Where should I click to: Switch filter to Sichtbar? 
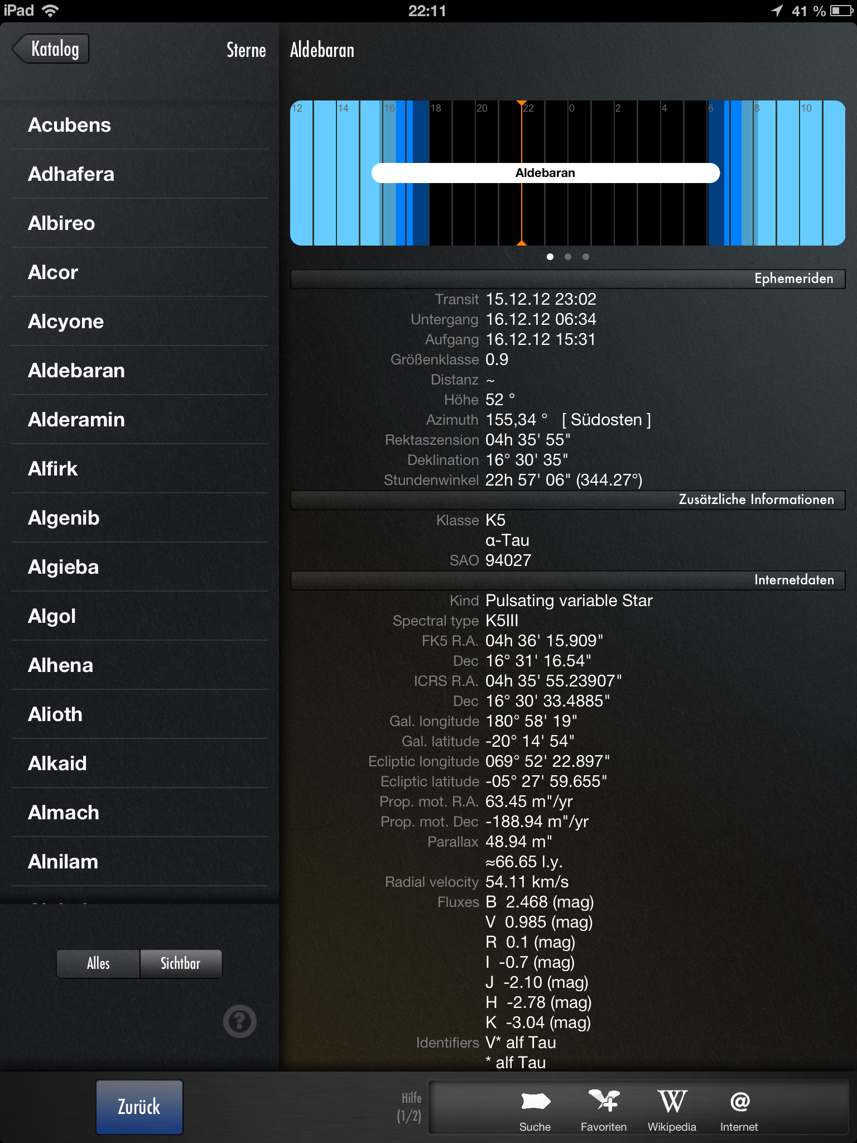tap(181, 963)
